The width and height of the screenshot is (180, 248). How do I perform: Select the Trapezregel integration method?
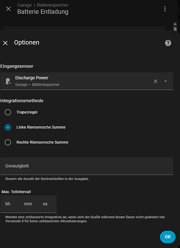click(8, 112)
